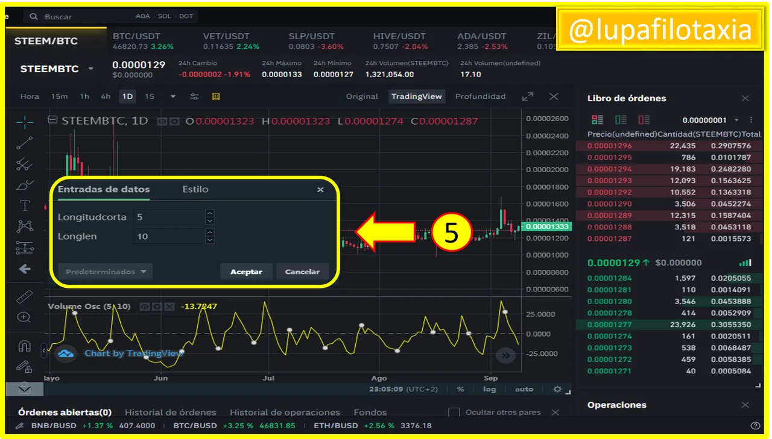The height and width of the screenshot is (439, 772).
Task: Expand the bottom toolbar chevron
Action: [x=24, y=388]
